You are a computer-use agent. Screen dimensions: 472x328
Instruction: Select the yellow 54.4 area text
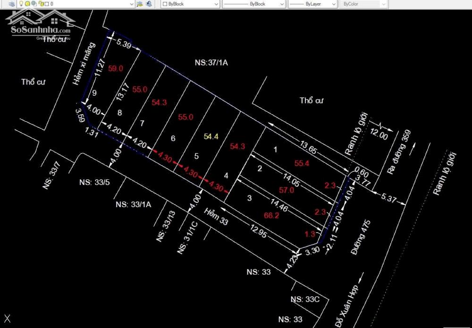click(211, 136)
